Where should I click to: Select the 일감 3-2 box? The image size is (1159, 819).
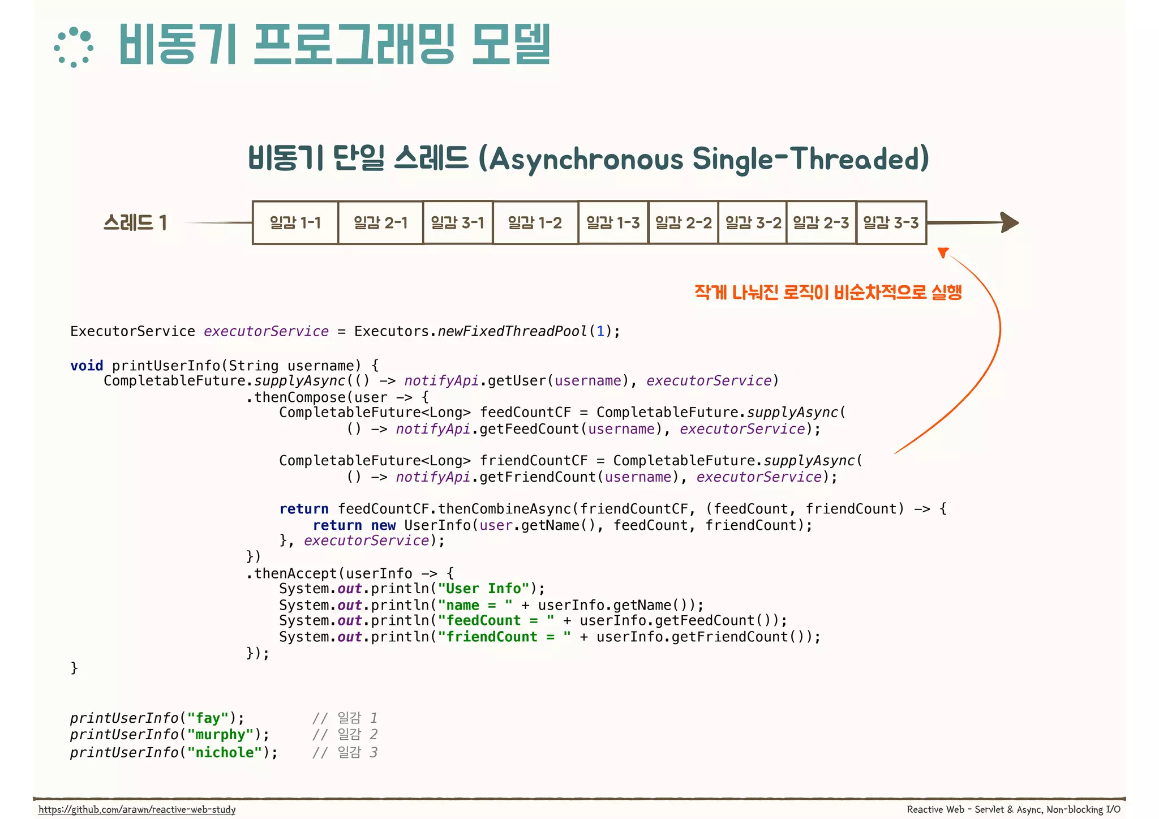point(753,222)
